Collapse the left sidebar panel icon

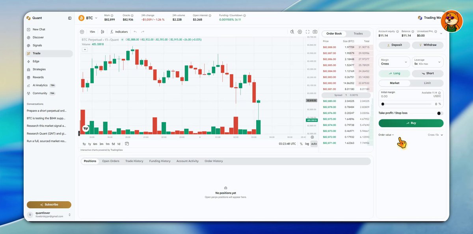point(70,18)
